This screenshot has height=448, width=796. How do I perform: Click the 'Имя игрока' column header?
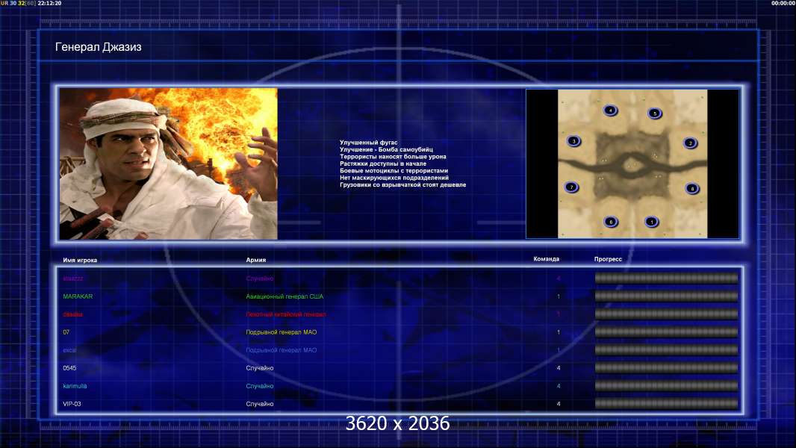pos(80,261)
